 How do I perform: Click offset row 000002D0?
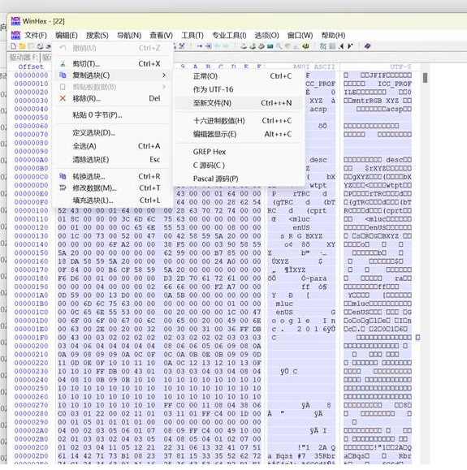(31, 455)
